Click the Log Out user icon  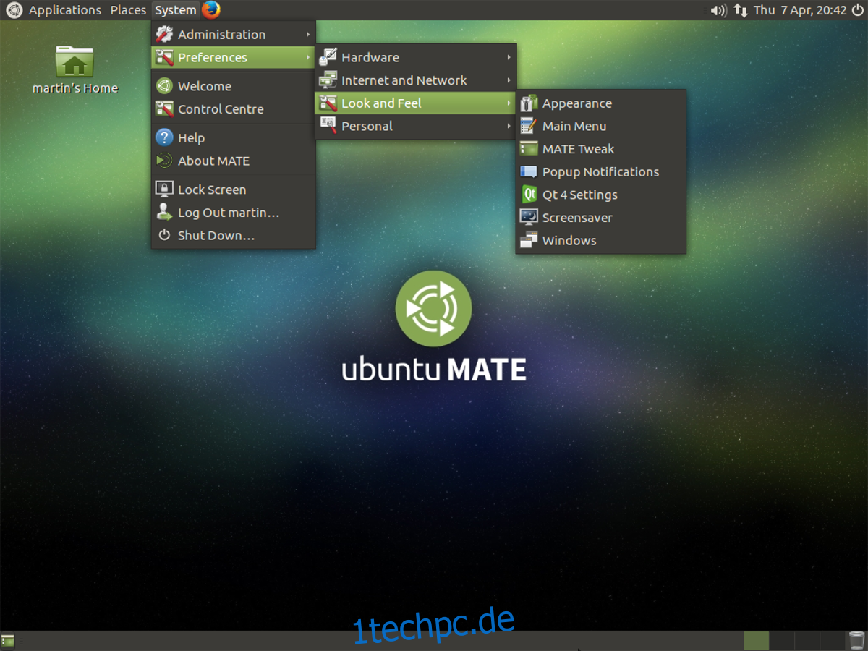pos(165,213)
